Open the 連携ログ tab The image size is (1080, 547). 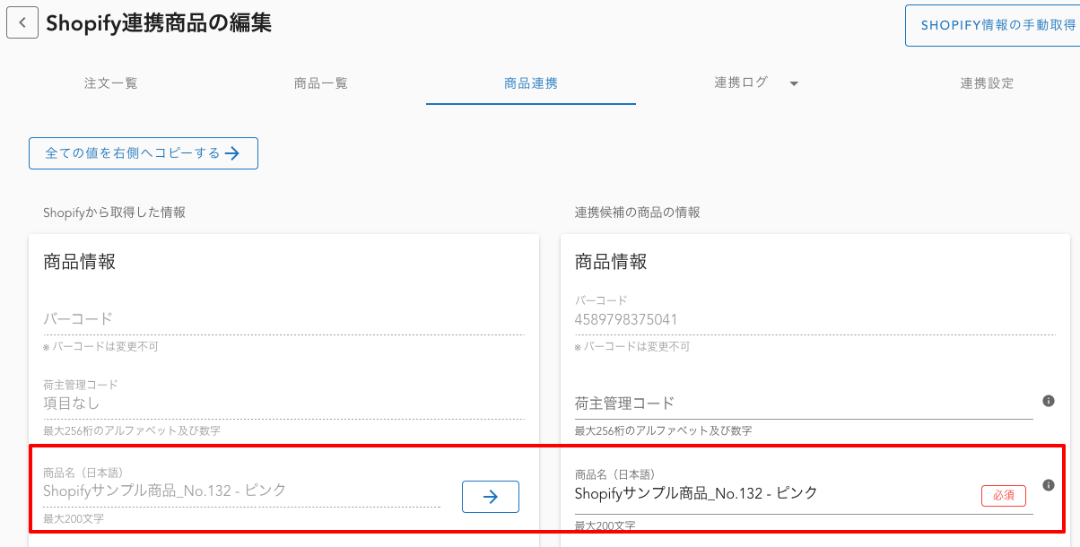(x=741, y=82)
